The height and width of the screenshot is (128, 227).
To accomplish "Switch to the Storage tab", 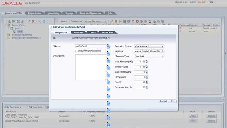I will [69, 14].
